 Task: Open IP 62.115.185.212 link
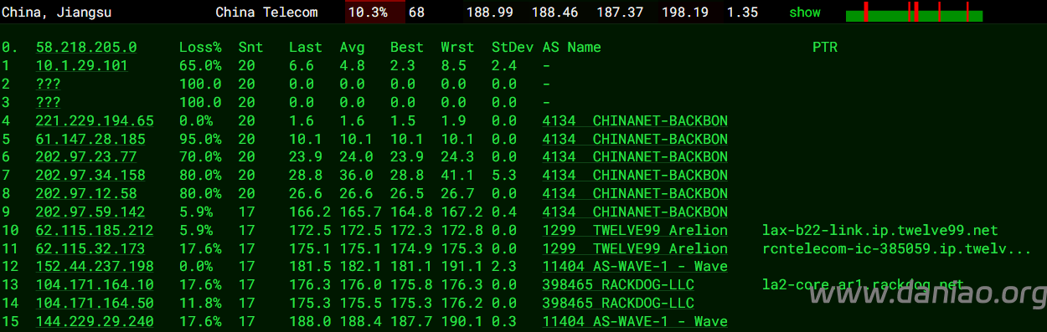click(95, 230)
